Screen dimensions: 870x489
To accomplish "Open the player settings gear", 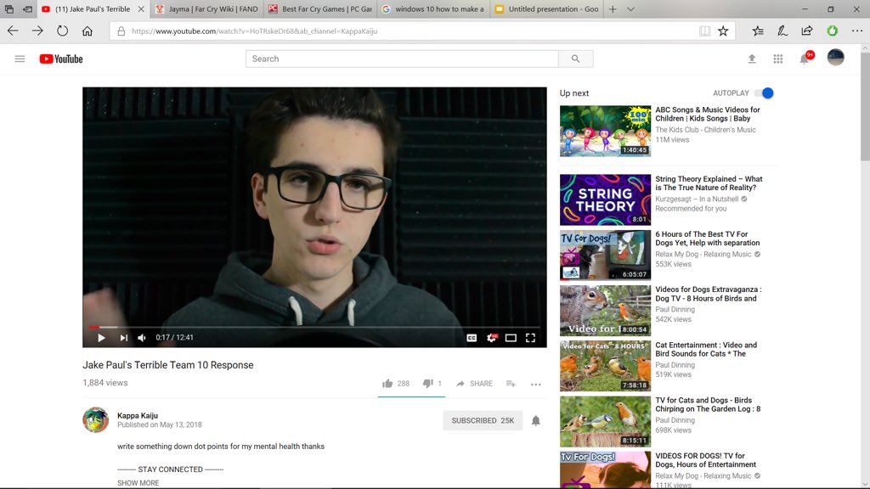I will click(x=492, y=337).
